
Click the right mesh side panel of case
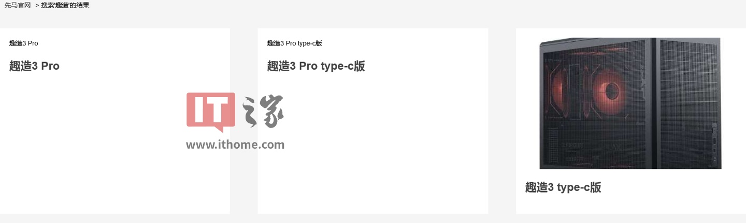click(689, 103)
